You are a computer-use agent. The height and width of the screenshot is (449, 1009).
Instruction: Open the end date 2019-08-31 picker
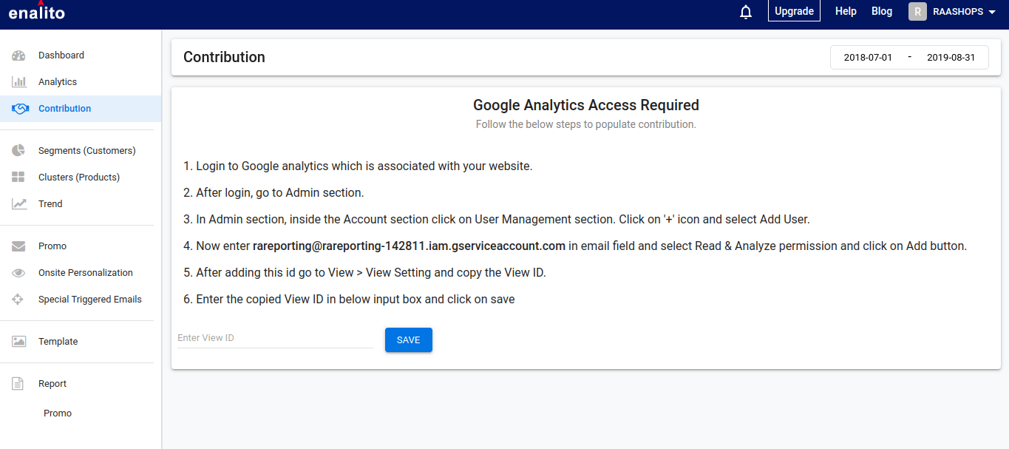[x=951, y=58]
